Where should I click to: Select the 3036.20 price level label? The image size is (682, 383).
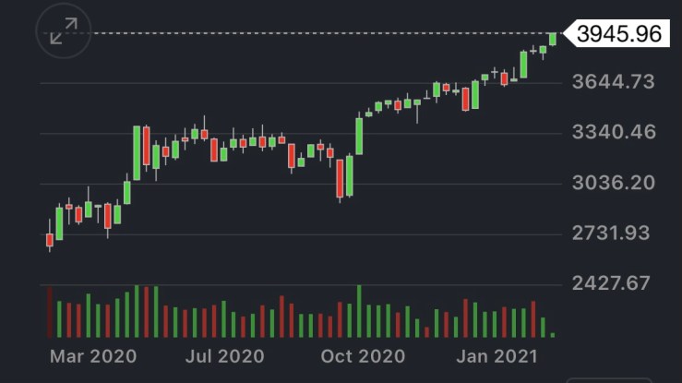tap(612, 182)
